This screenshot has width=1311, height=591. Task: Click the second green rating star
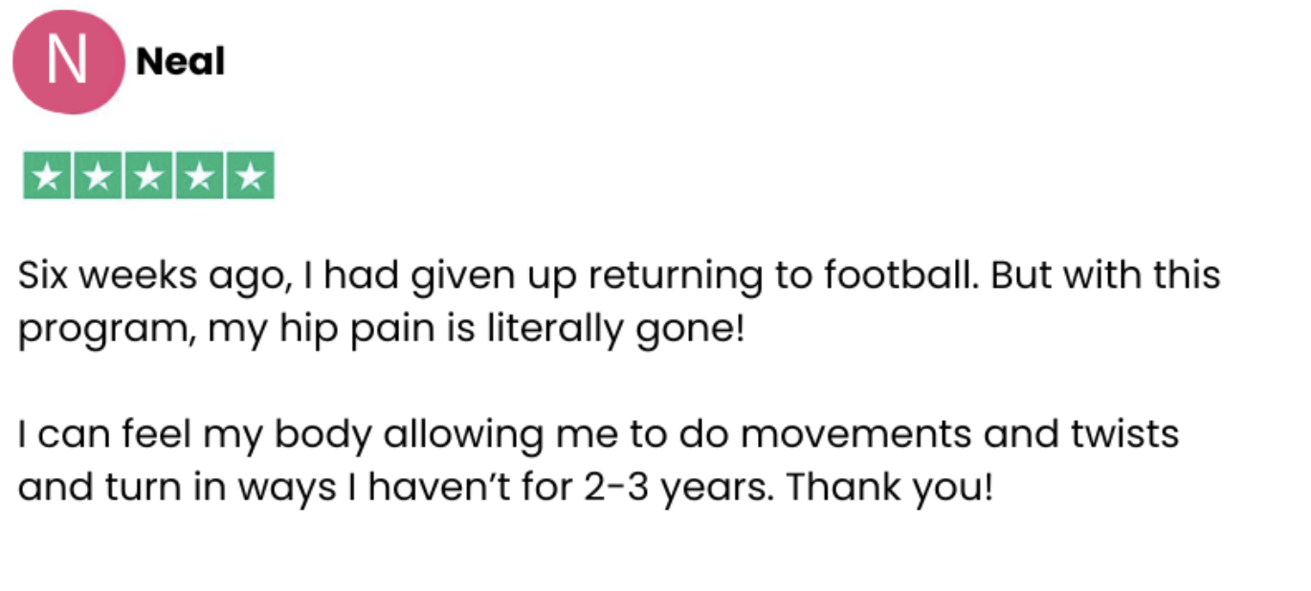(x=97, y=176)
